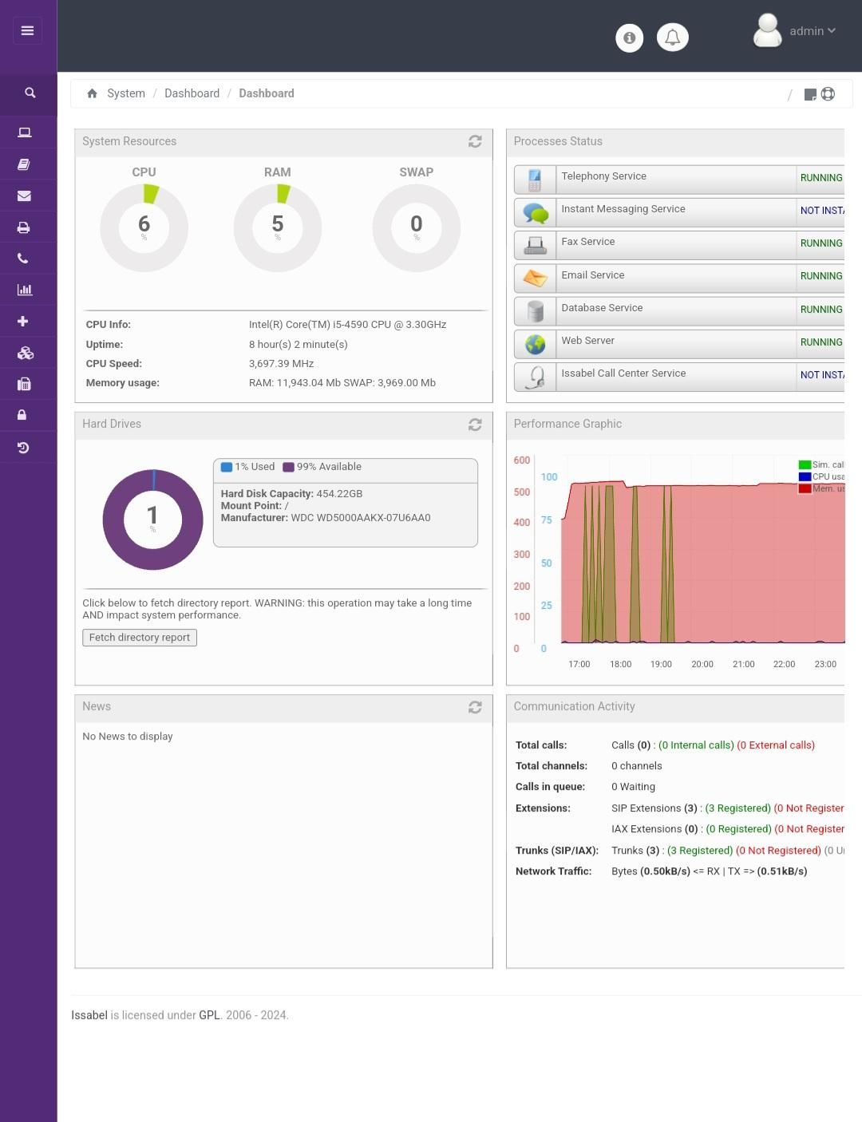Open the help lifebuoy icon
The height and width of the screenshot is (1122, 862).
click(828, 94)
